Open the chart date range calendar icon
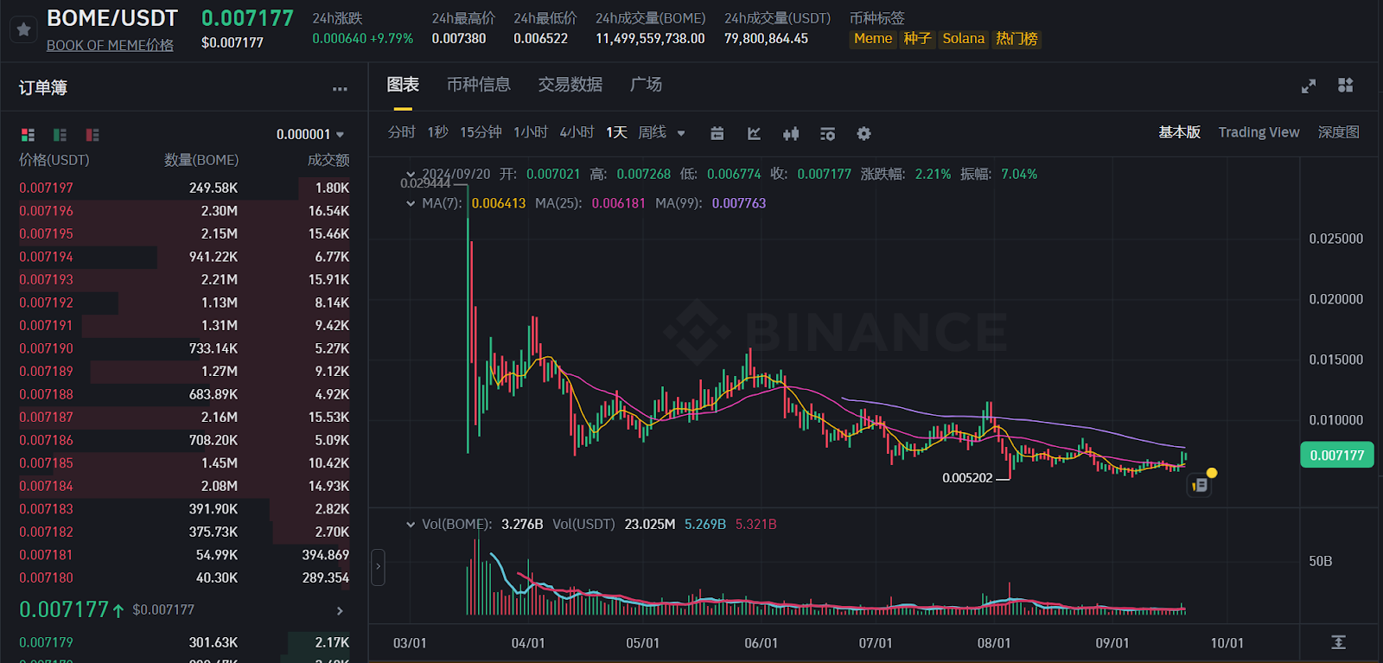Screen dimensions: 1383x663 coord(717,133)
